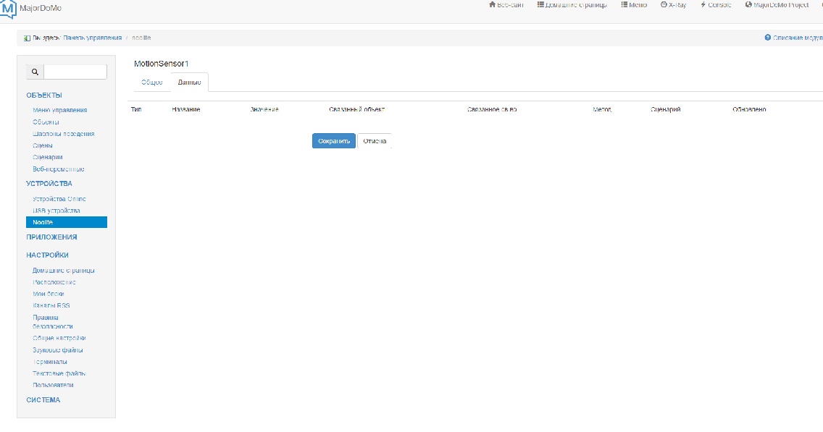Click the Связанный объект column header

357,109
